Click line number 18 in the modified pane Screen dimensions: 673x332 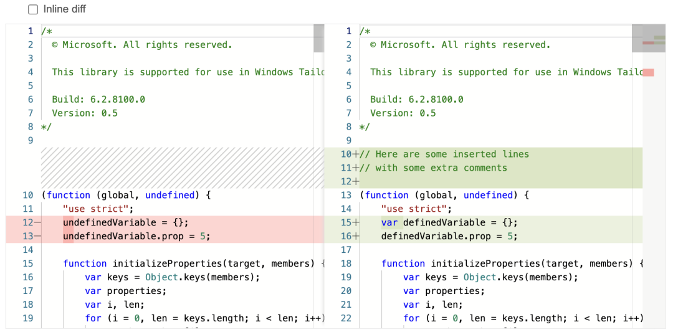(346, 264)
